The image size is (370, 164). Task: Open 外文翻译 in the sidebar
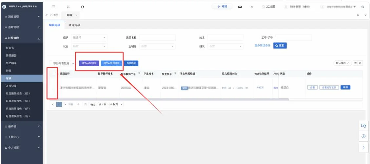tap(22, 63)
